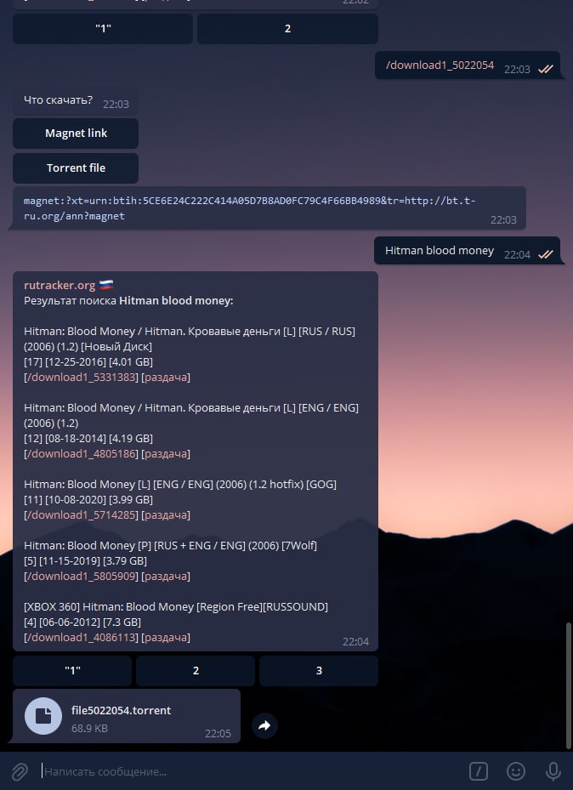Click the Magnet link button

tap(76, 133)
